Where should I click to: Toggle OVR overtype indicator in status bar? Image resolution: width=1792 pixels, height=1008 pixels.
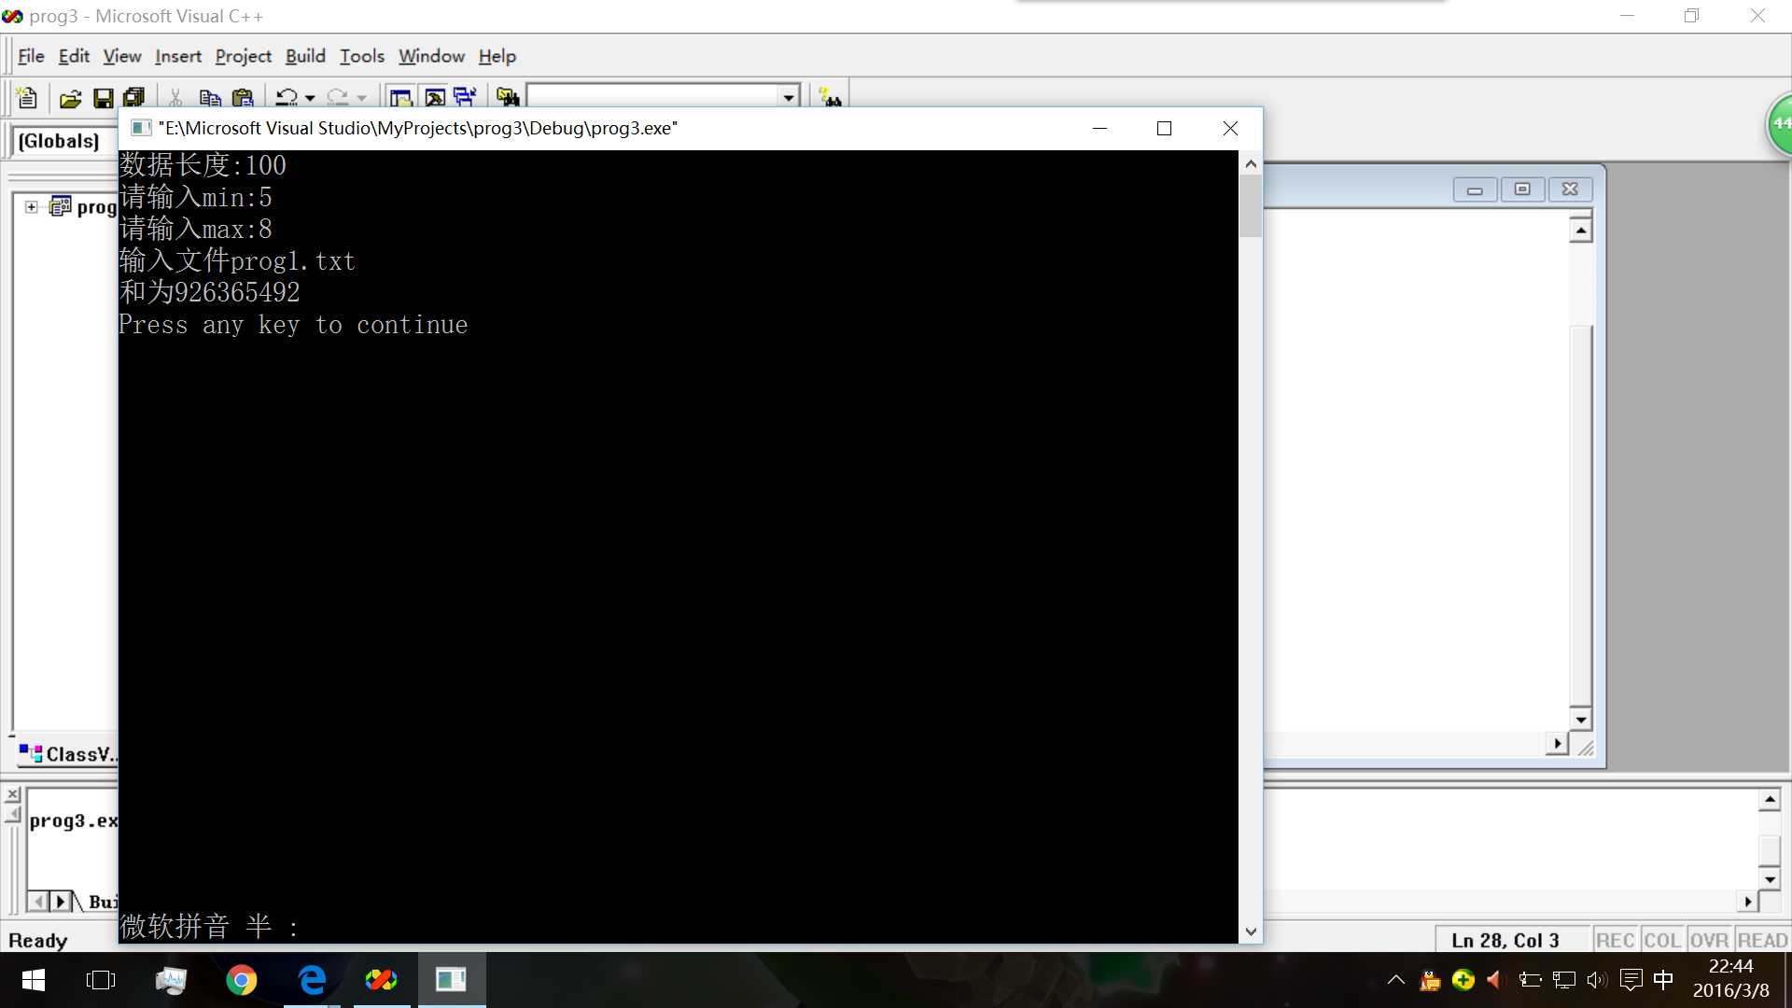click(1709, 940)
